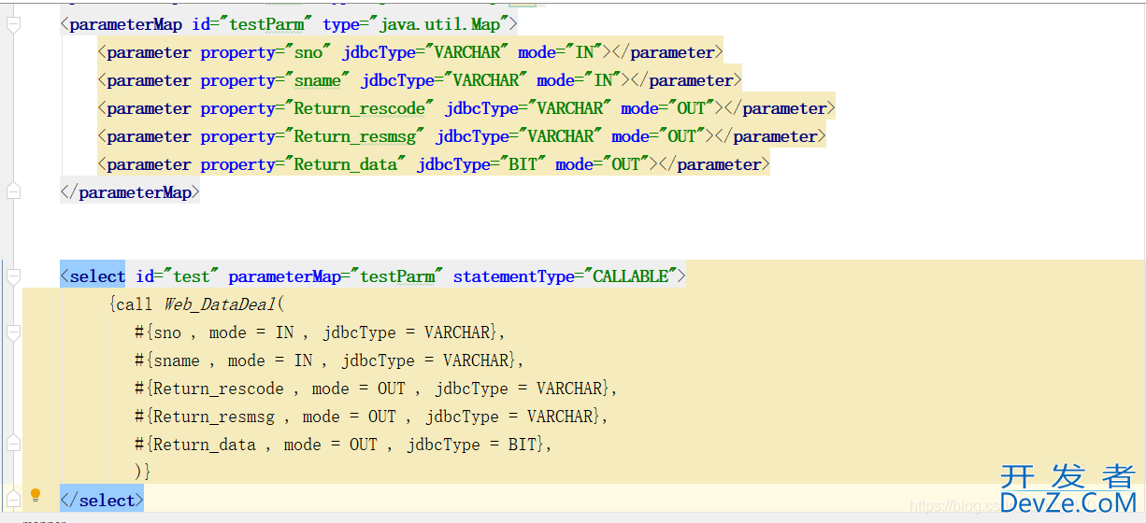The width and height of the screenshot is (1146, 523).
Task: Click "Return_resmsg" inside the #{ placeholder
Action: click(x=214, y=417)
